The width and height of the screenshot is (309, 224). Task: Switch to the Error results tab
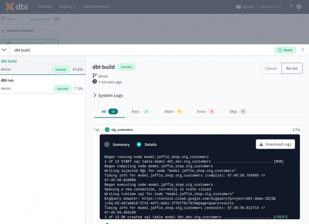click(206, 112)
